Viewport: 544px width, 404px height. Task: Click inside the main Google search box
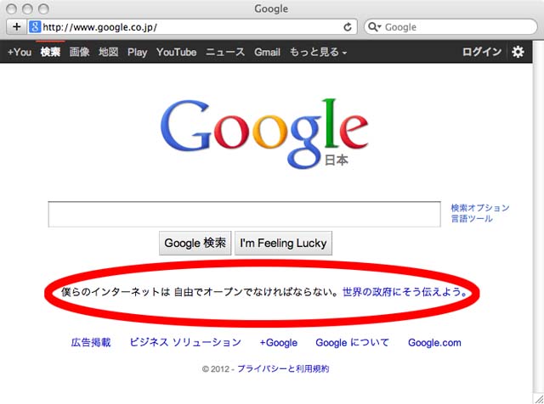coord(244,214)
